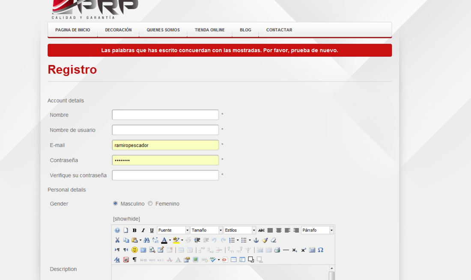
Task: Increase indent of the paragraph
Action: click(197, 240)
